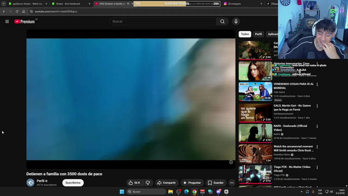Focus the Buscar search field on YouTube
This screenshot has width=348, height=196.
pyautogui.click(x=163, y=22)
